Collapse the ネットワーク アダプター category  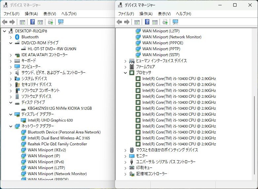click(x=11, y=126)
